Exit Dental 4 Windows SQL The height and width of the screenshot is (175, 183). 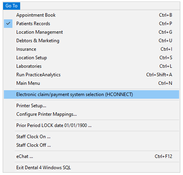(x=91, y=168)
